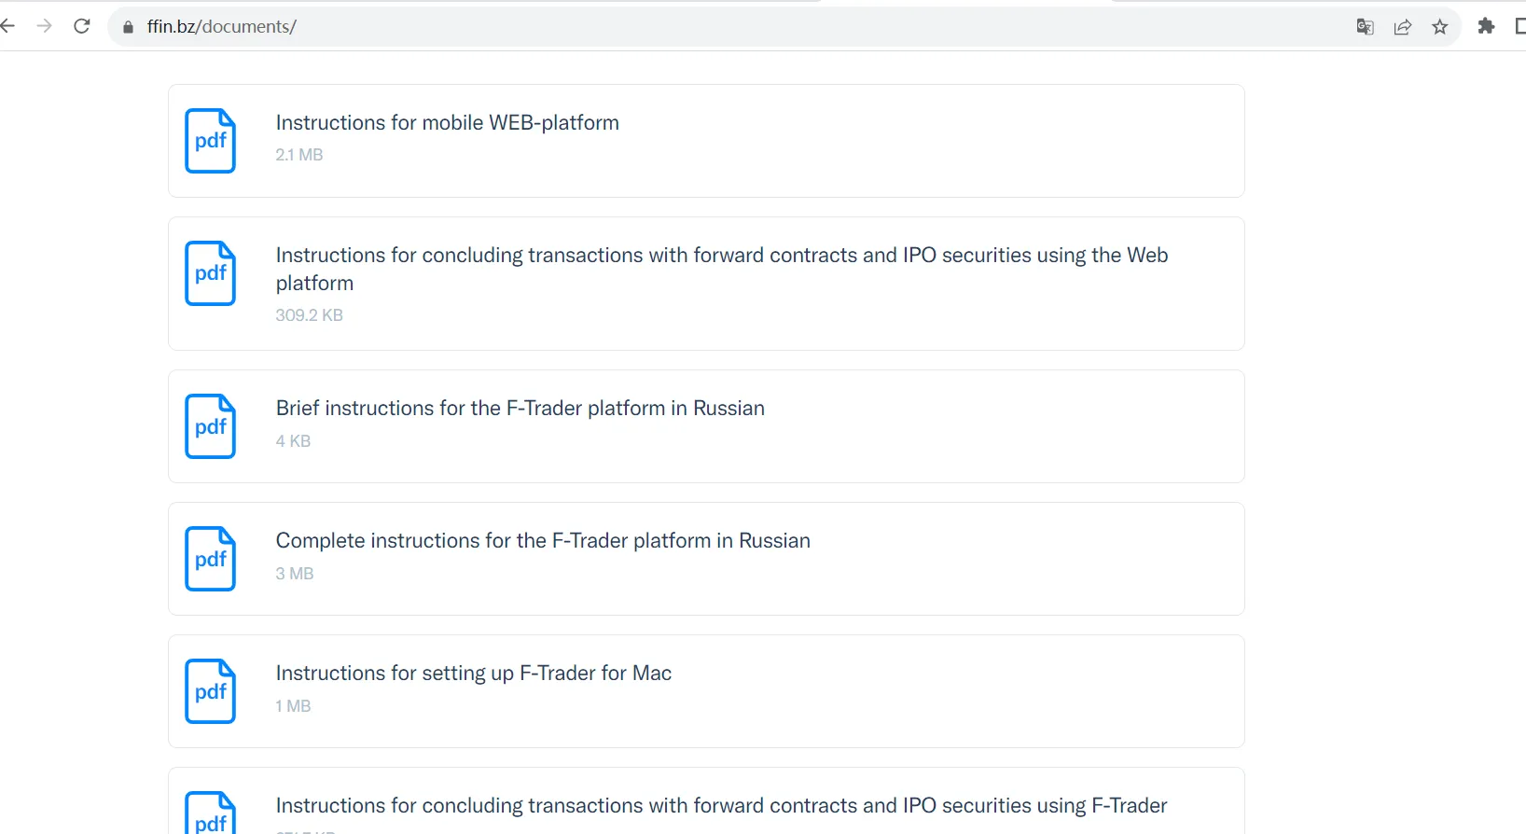This screenshot has width=1526, height=834.
Task: Open Brief instructions for the F-Trader platform
Action: point(520,409)
